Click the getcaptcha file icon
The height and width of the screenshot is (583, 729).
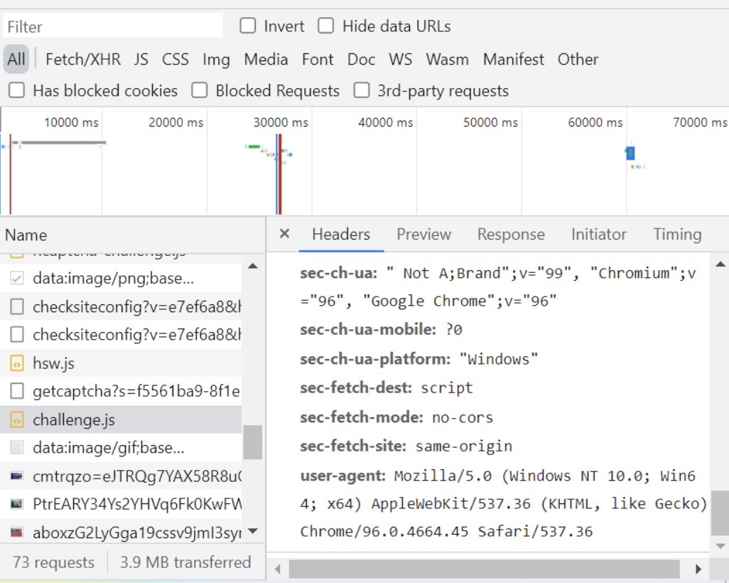[x=17, y=391]
